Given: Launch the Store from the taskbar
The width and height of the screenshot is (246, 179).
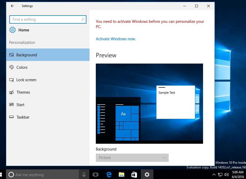Looking at the screenshot, I should coord(134,175).
